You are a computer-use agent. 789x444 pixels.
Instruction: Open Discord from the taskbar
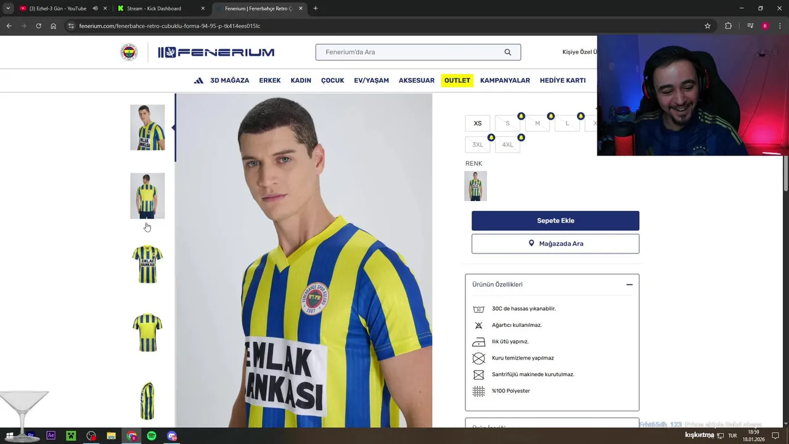(172, 436)
